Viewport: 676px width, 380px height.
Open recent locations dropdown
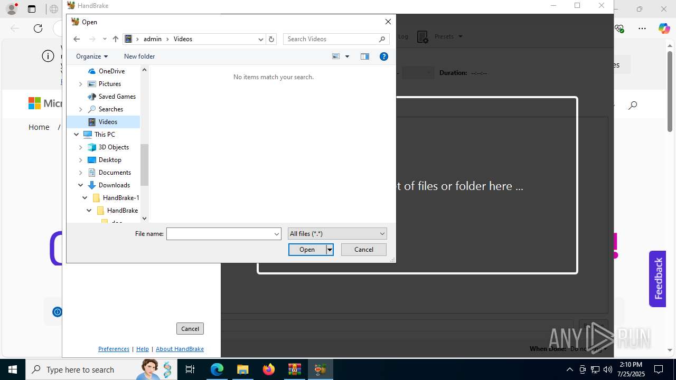(x=105, y=39)
